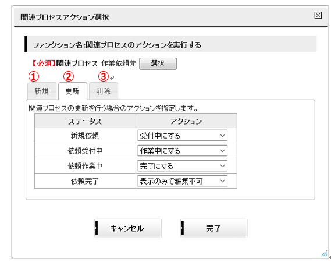
Task: Click the 依頼完了 status cell
Action: pos(85,181)
